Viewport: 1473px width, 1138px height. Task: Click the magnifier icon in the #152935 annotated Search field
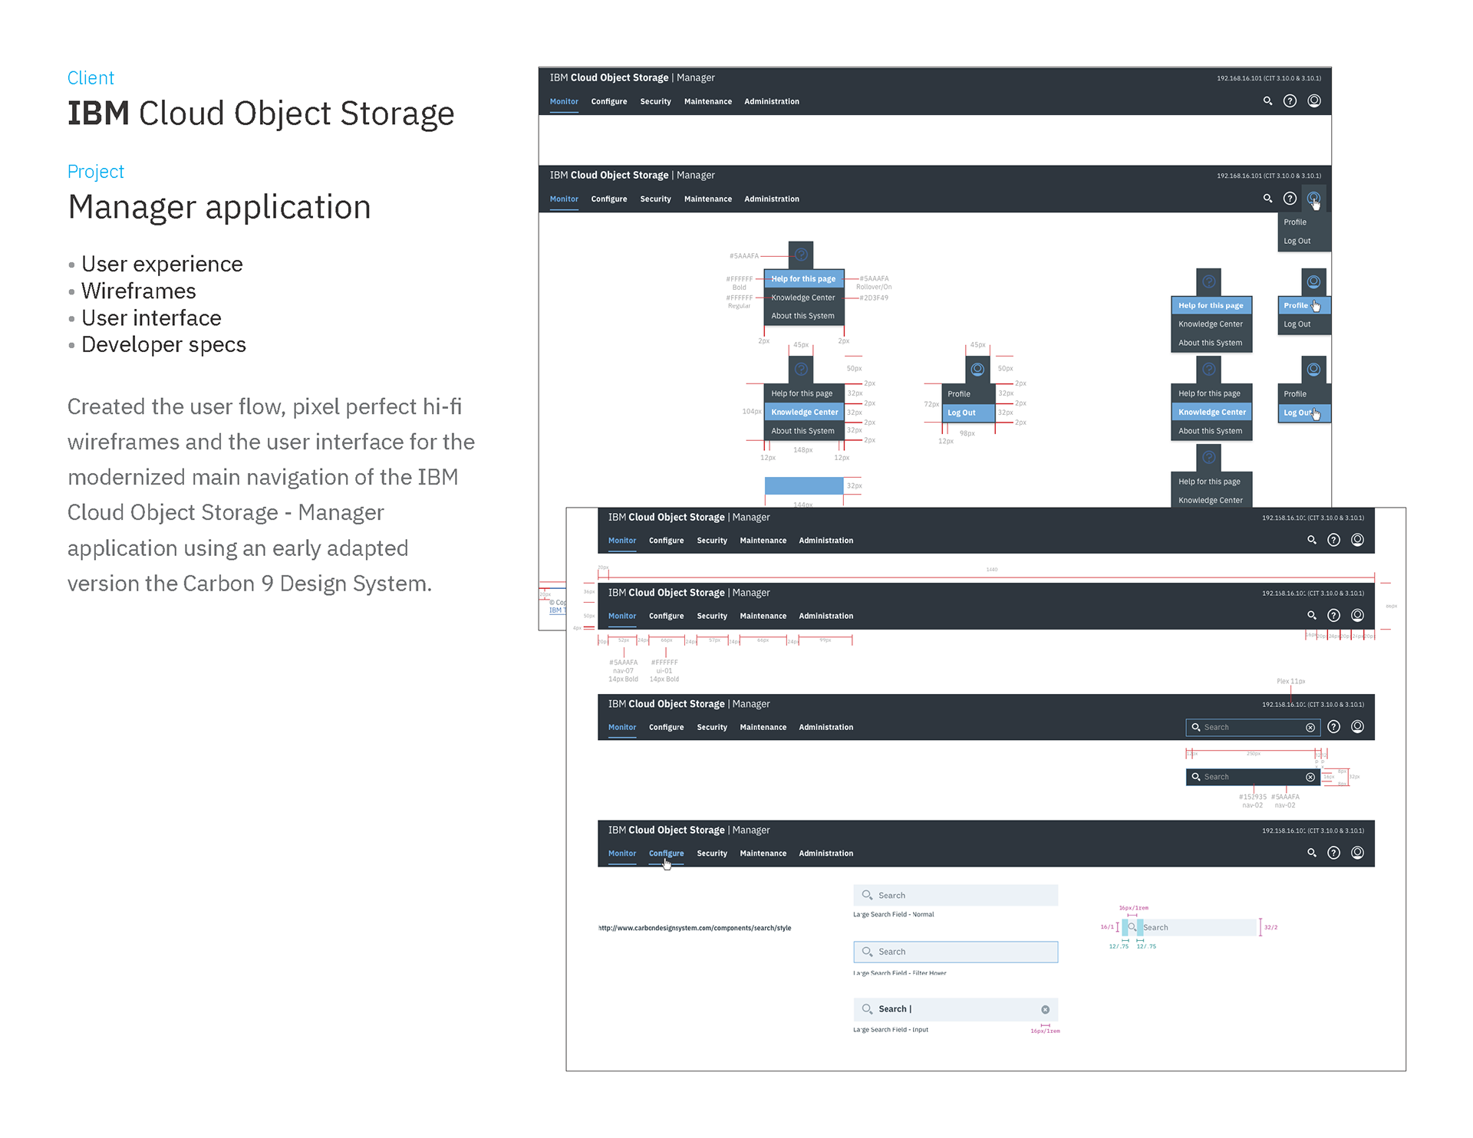click(x=1195, y=777)
